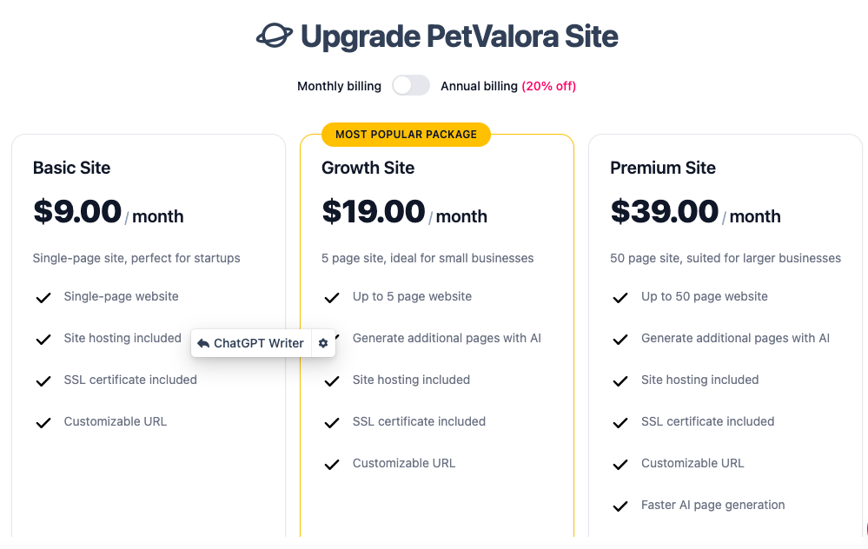Click checkmark beside Faster AI page generation
Viewport: 868px width, 549px height.
[x=620, y=506]
